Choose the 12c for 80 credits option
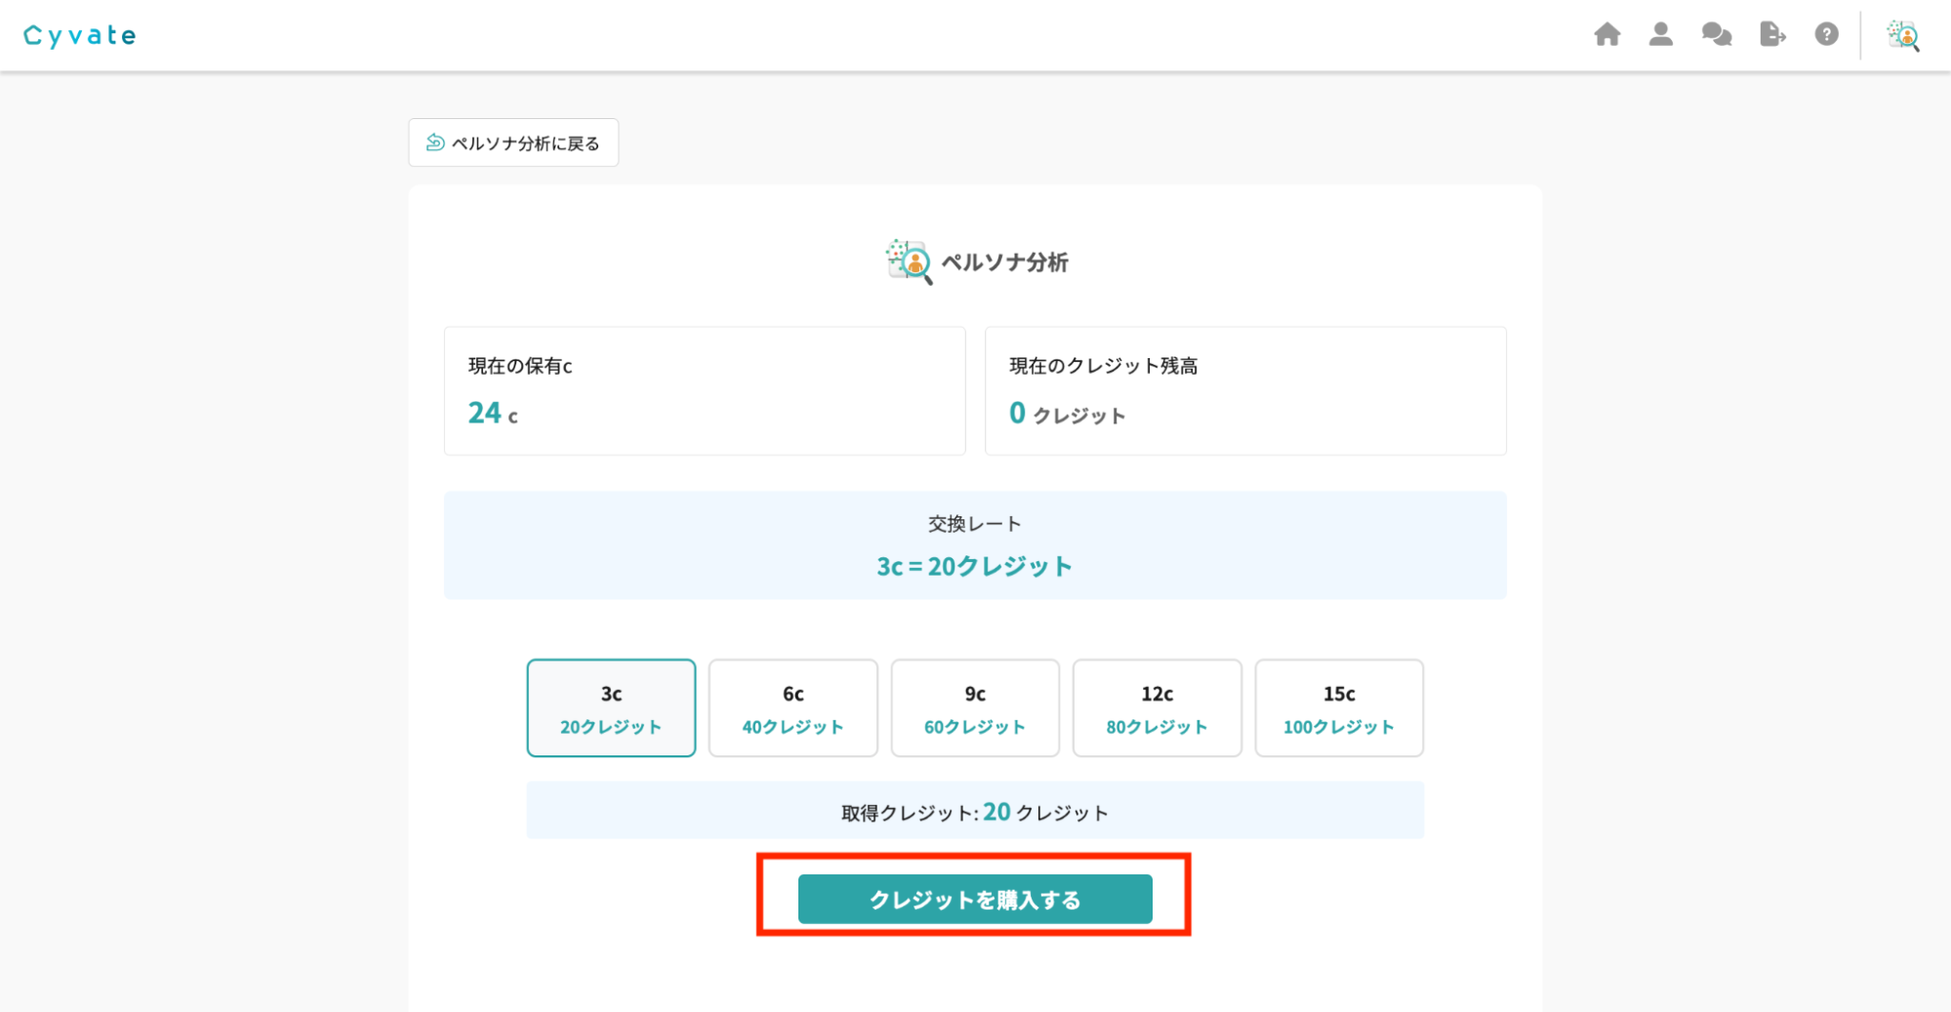The height and width of the screenshot is (1012, 1951). tap(1157, 708)
